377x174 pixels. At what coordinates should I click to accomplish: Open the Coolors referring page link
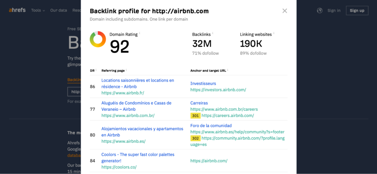(138, 158)
